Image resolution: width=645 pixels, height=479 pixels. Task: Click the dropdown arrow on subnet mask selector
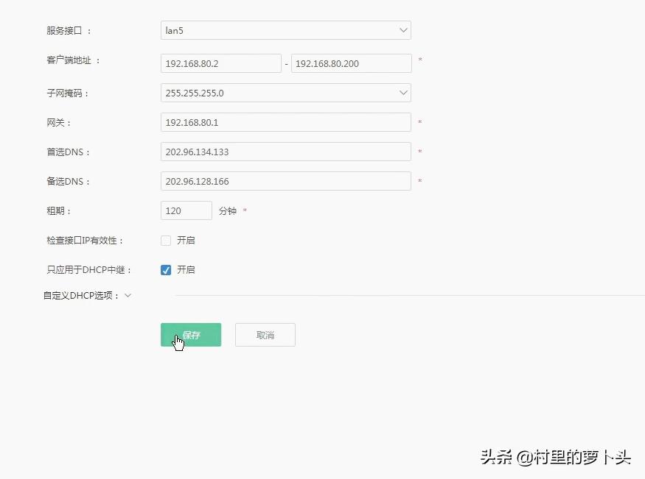pyautogui.click(x=402, y=93)
